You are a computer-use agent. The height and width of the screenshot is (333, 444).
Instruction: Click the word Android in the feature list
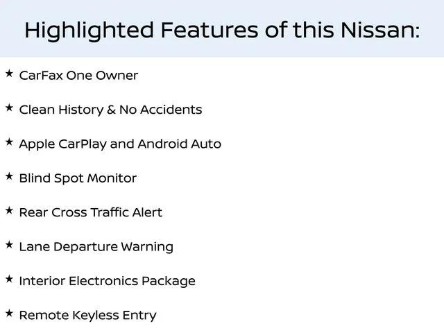tap(162, 144)
